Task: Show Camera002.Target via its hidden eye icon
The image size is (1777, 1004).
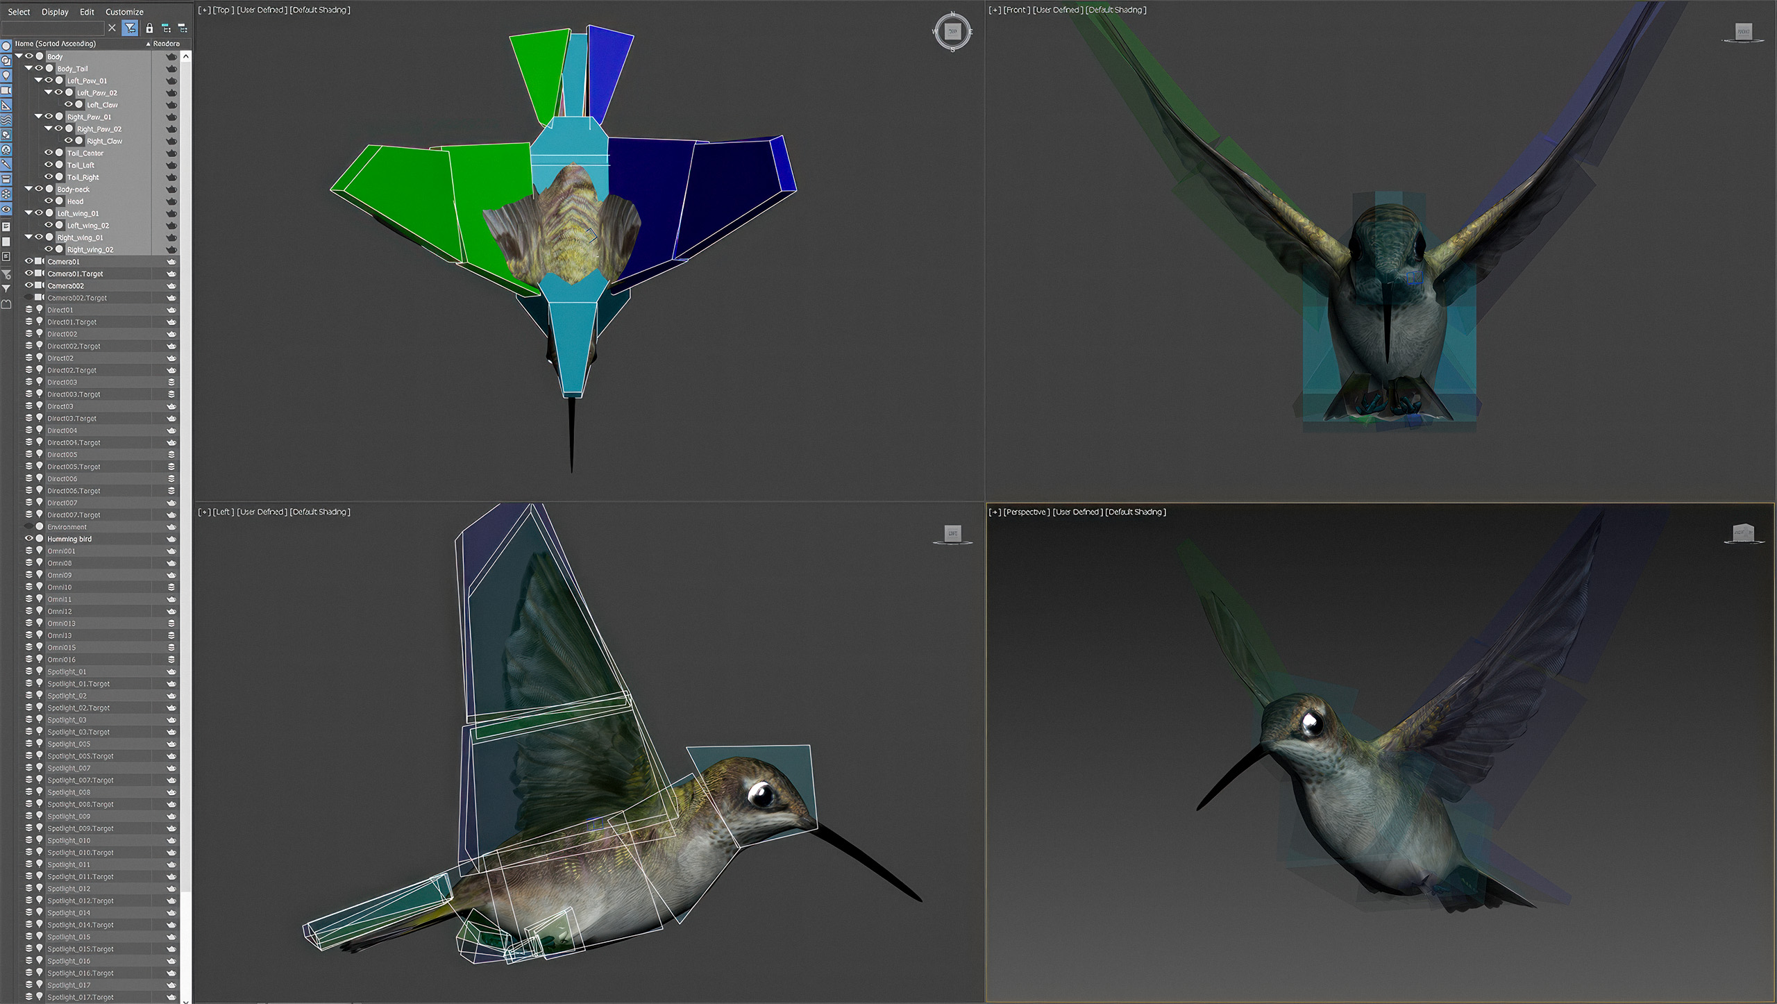Action: pyautogui.click(x=29, y=297)
